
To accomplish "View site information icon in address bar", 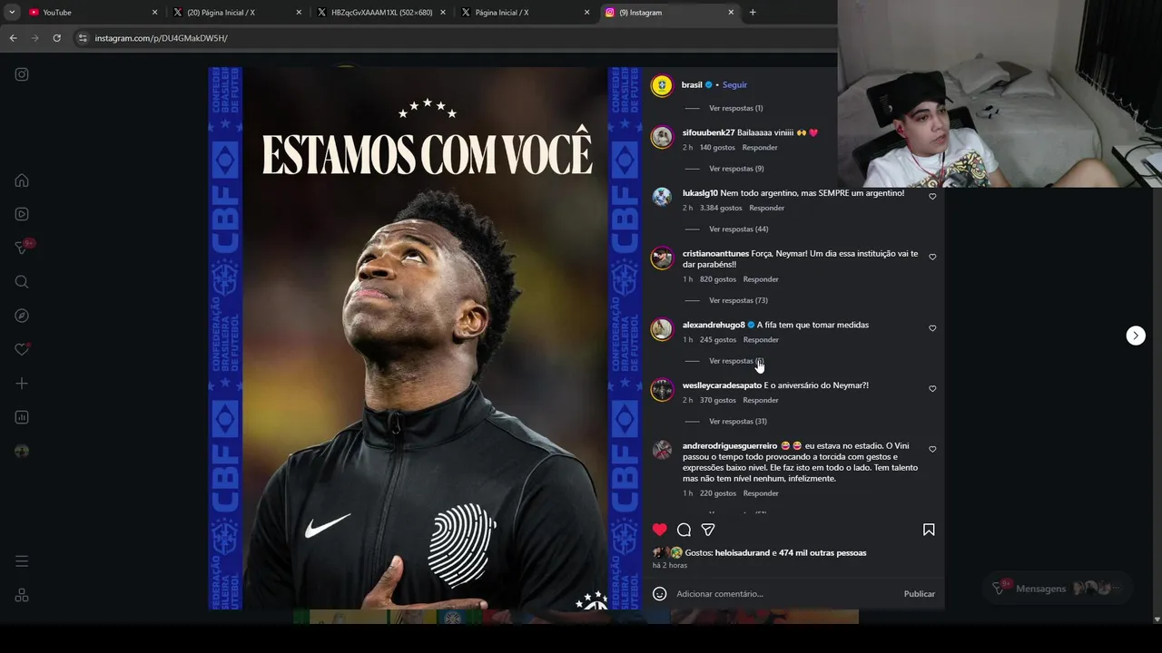I will (83, 38).
